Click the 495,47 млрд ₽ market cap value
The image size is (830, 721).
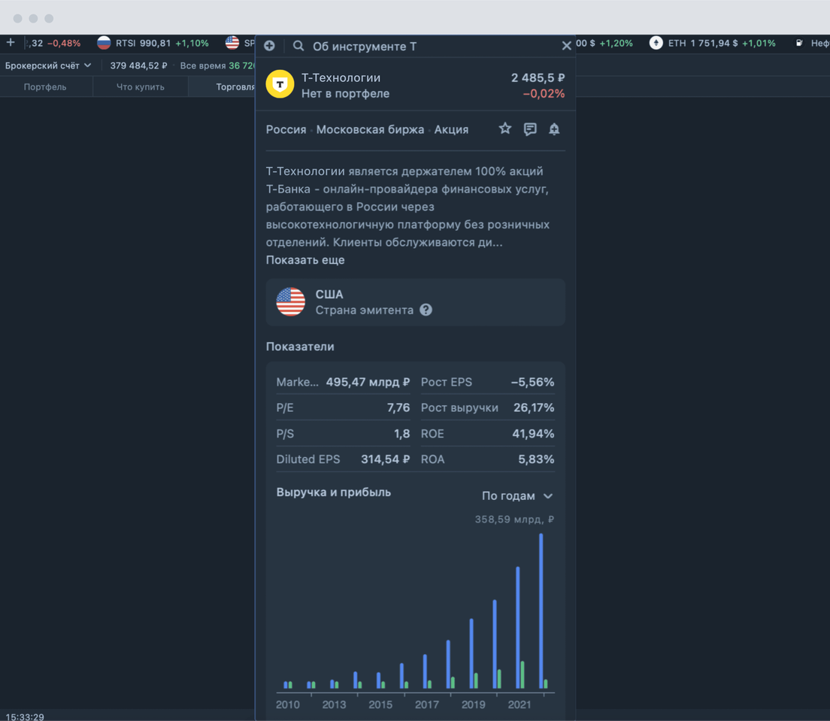tap(368, 382)
